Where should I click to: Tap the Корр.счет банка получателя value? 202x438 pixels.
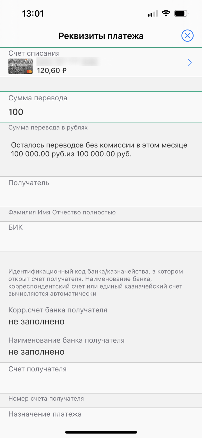click(36, 321)
